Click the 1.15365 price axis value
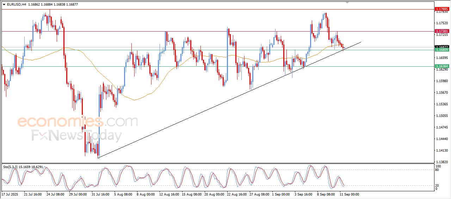This screenshot has height=199, width=451. point(442,104)
